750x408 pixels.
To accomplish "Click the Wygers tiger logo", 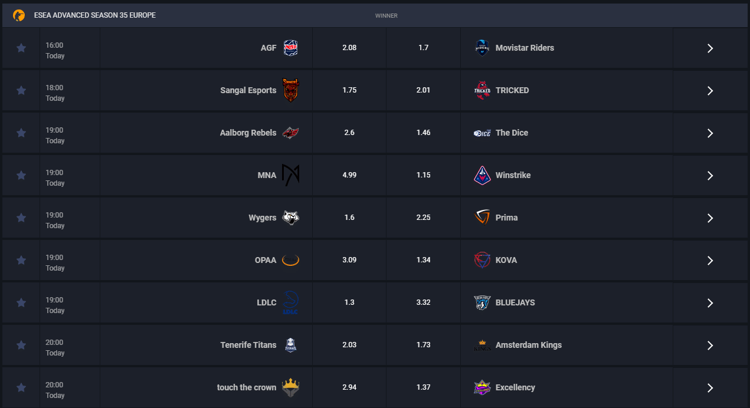I will (290, 218).
